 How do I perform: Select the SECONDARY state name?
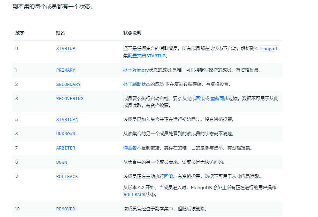68,85
